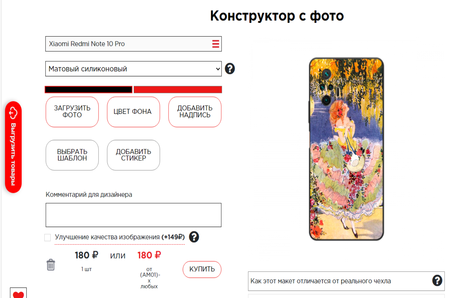Screen dimensions: 476x298
Task: Switch to the red tab bar
Action: click(178, 90)
